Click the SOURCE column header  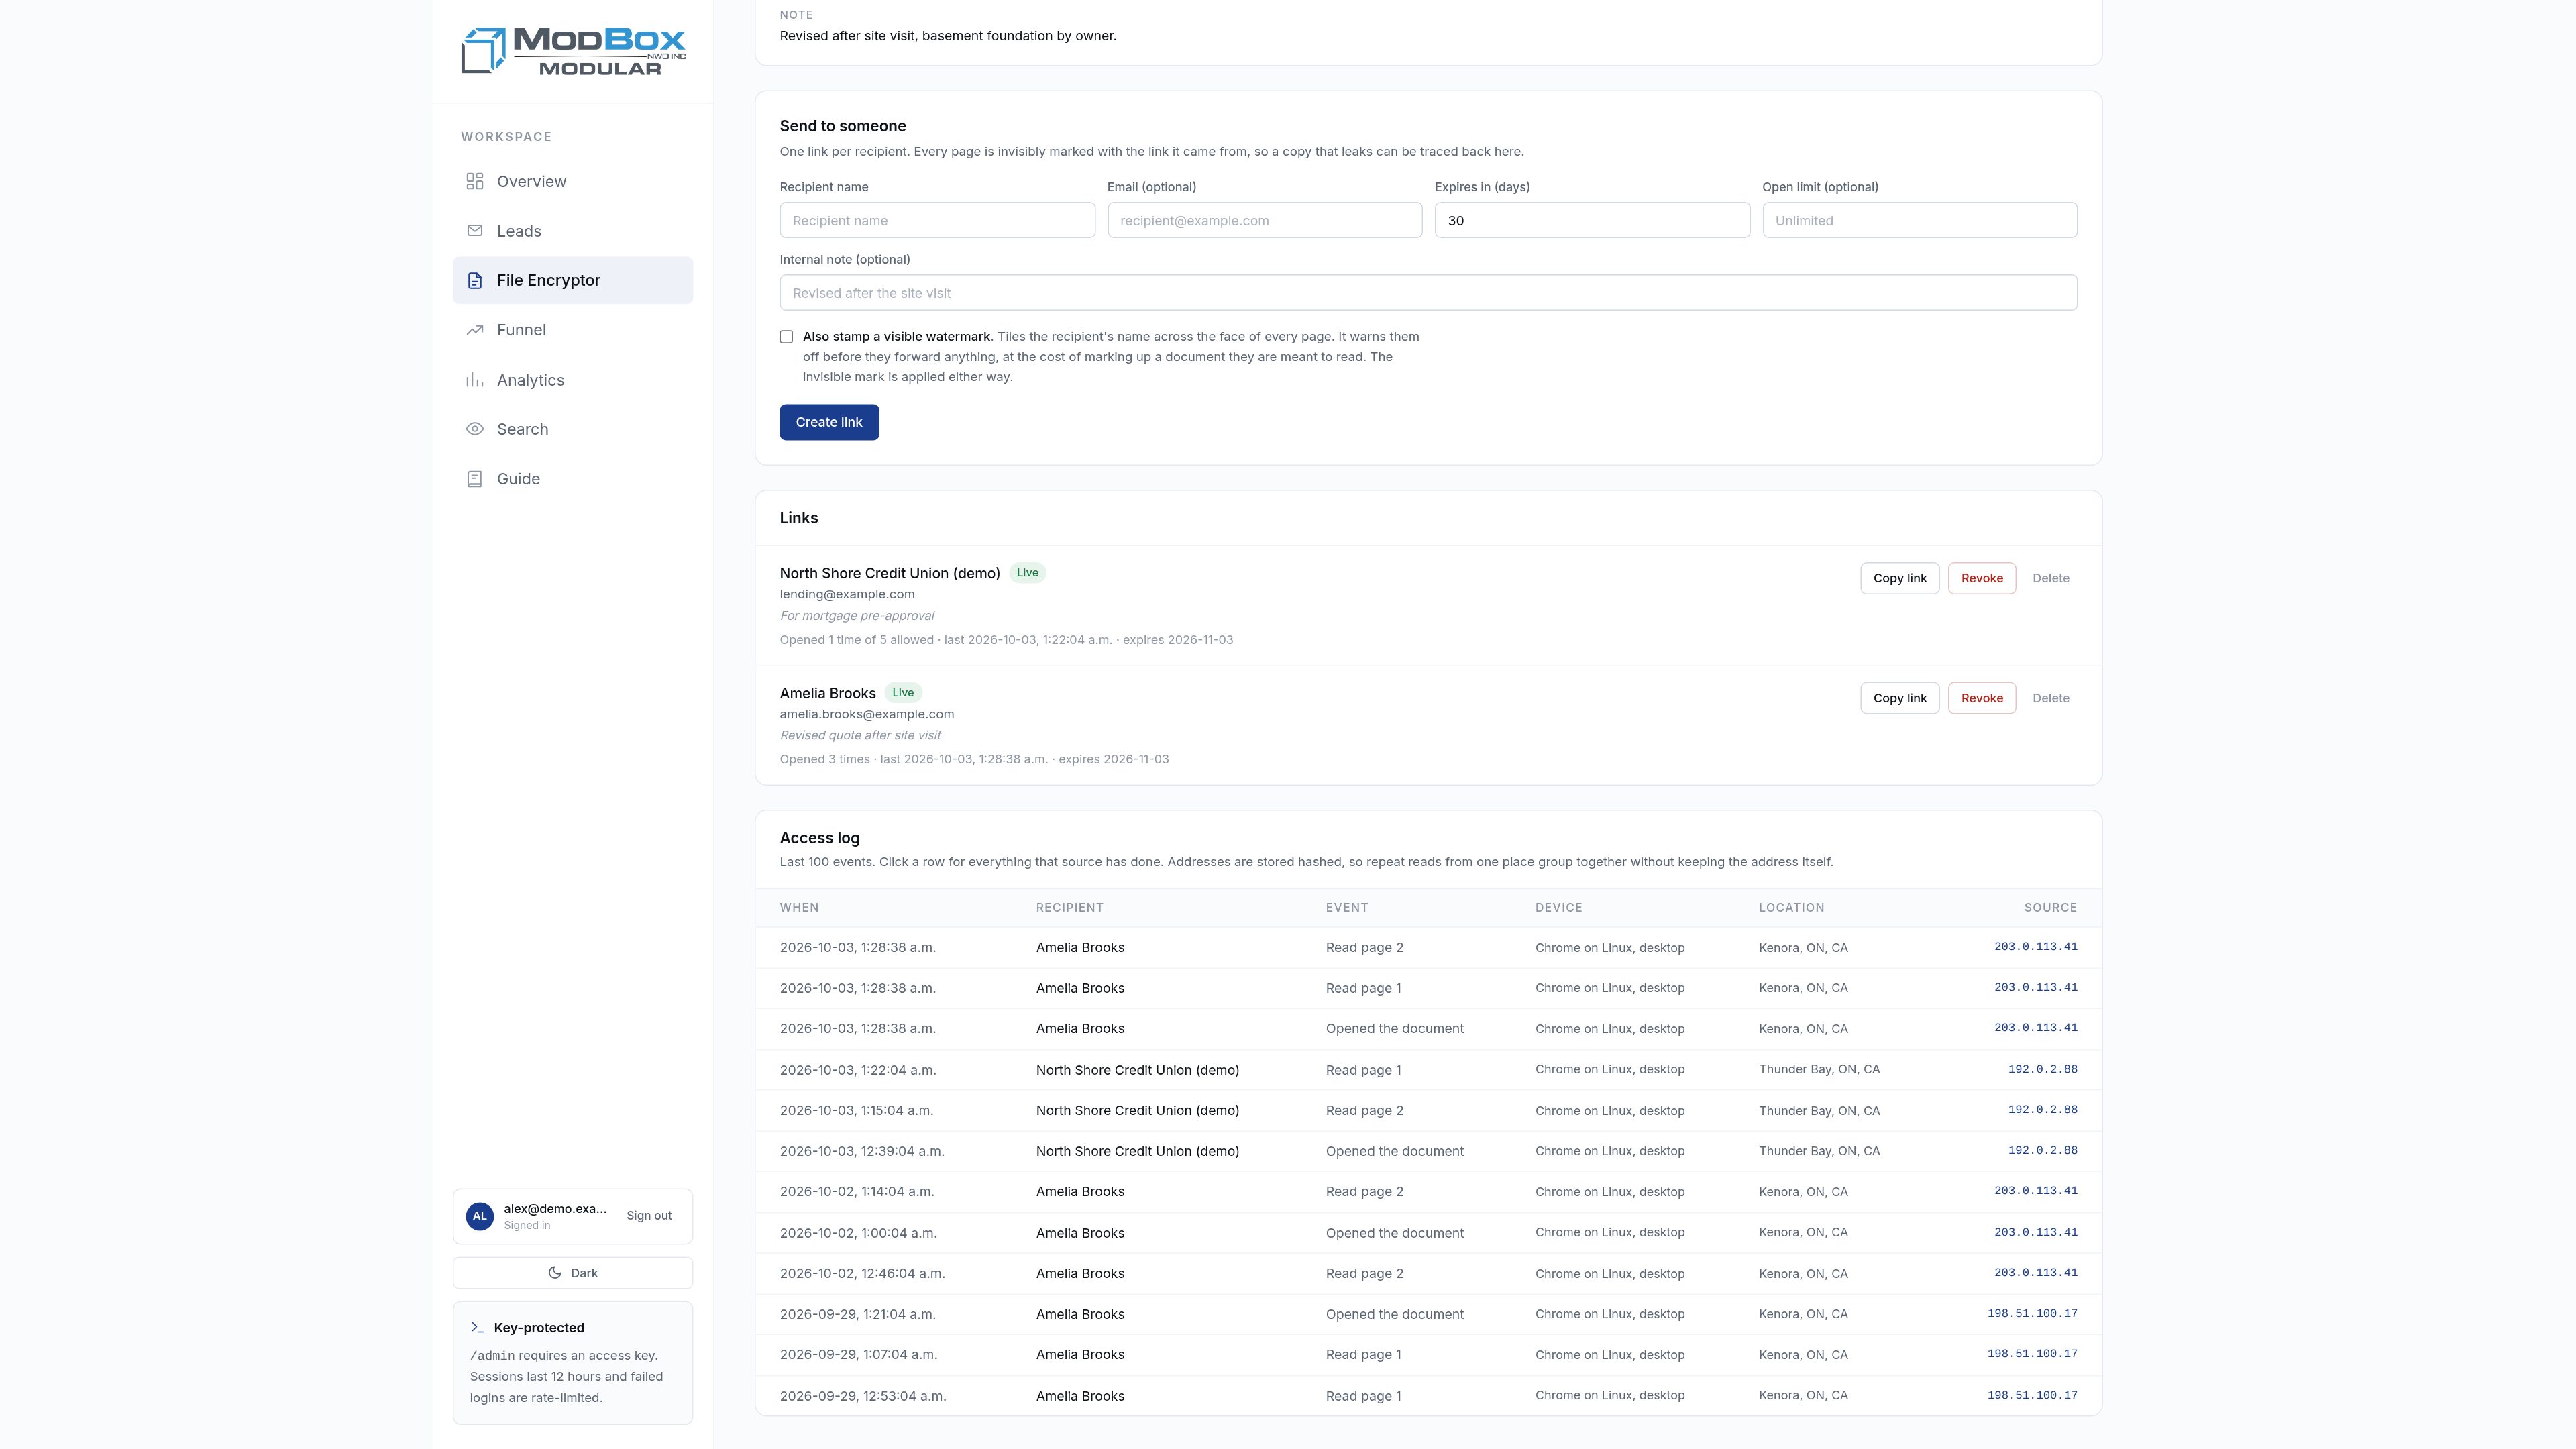(2050, 908)
